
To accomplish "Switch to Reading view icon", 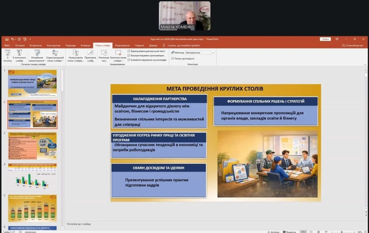I will tap(318, 232).
